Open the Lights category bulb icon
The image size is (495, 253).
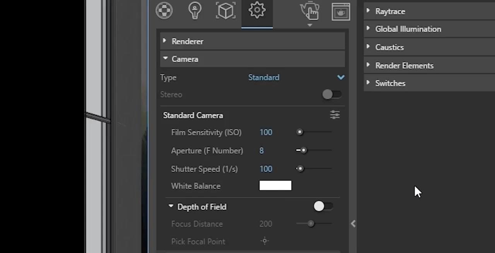pos(195,10)
